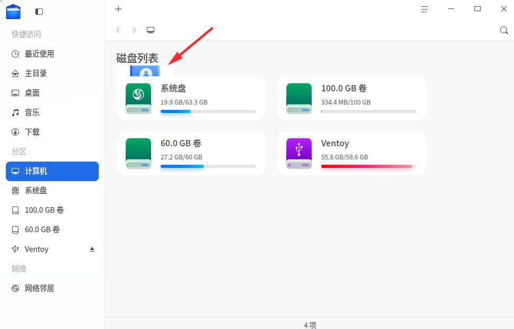Click the 系统盘 title in disk list
Screen dimensions: 514x329
pos(173,89)
